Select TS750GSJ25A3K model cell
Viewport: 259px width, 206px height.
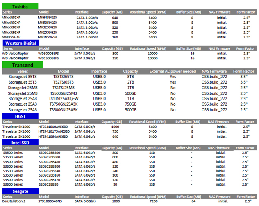[64, 104]
